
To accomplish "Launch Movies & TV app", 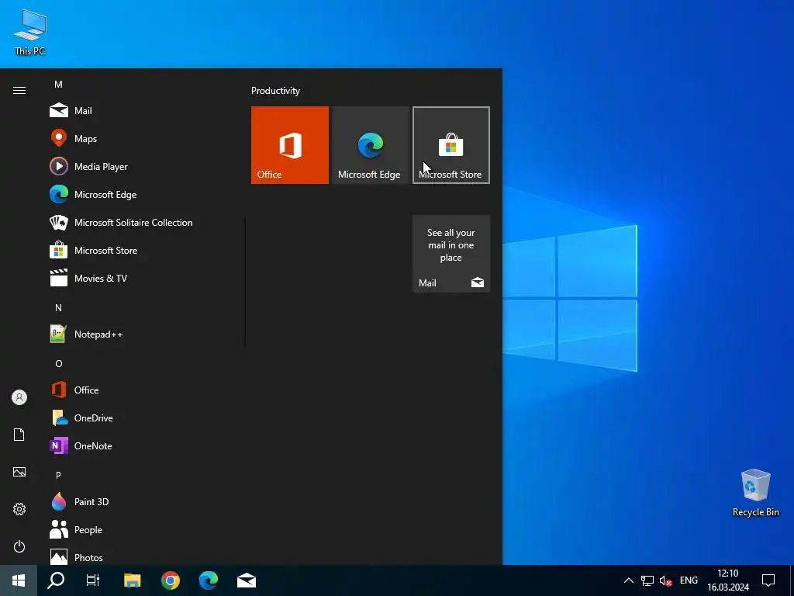I will pyautogui.click(x=143, y=278).
